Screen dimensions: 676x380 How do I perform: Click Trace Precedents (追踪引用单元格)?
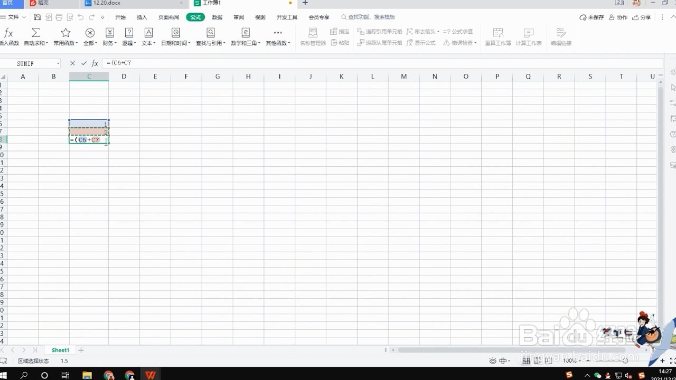(379, 32)
